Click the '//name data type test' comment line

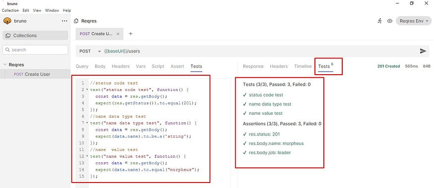tap(118, 116)
